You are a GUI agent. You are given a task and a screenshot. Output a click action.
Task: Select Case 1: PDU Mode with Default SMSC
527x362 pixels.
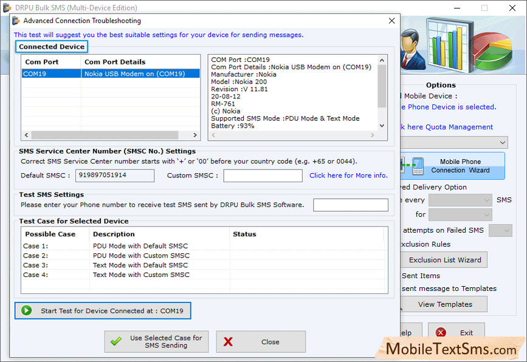(204, 246)
